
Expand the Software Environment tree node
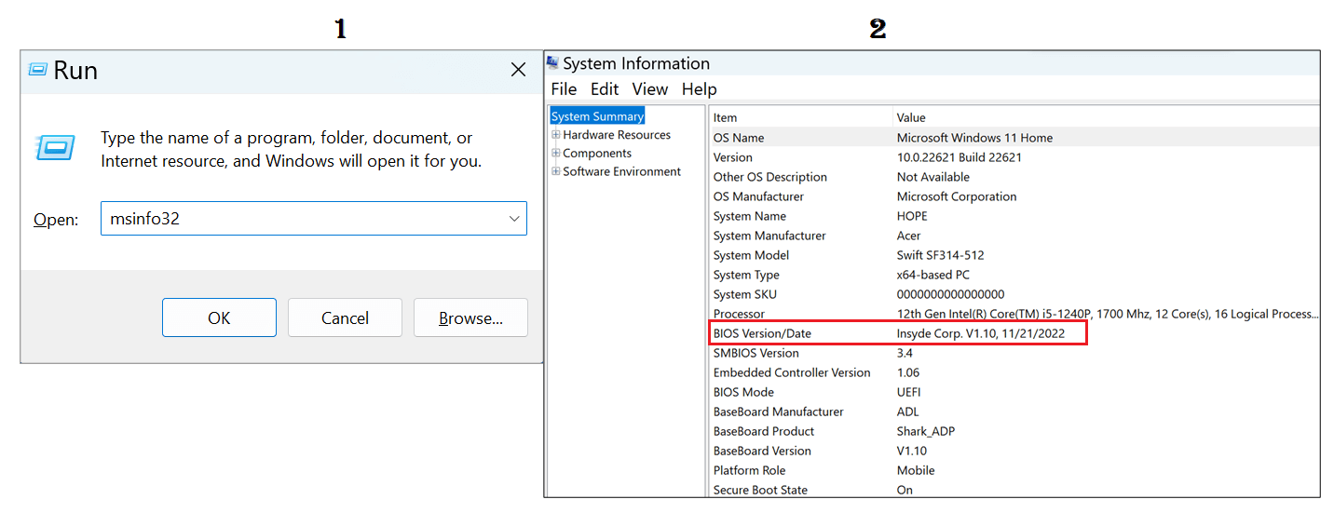pos(556,171)
